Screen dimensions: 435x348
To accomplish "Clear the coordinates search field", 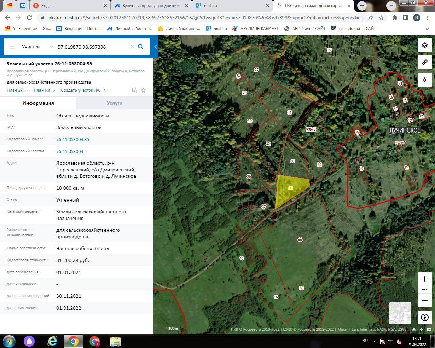I will [133, 47].
